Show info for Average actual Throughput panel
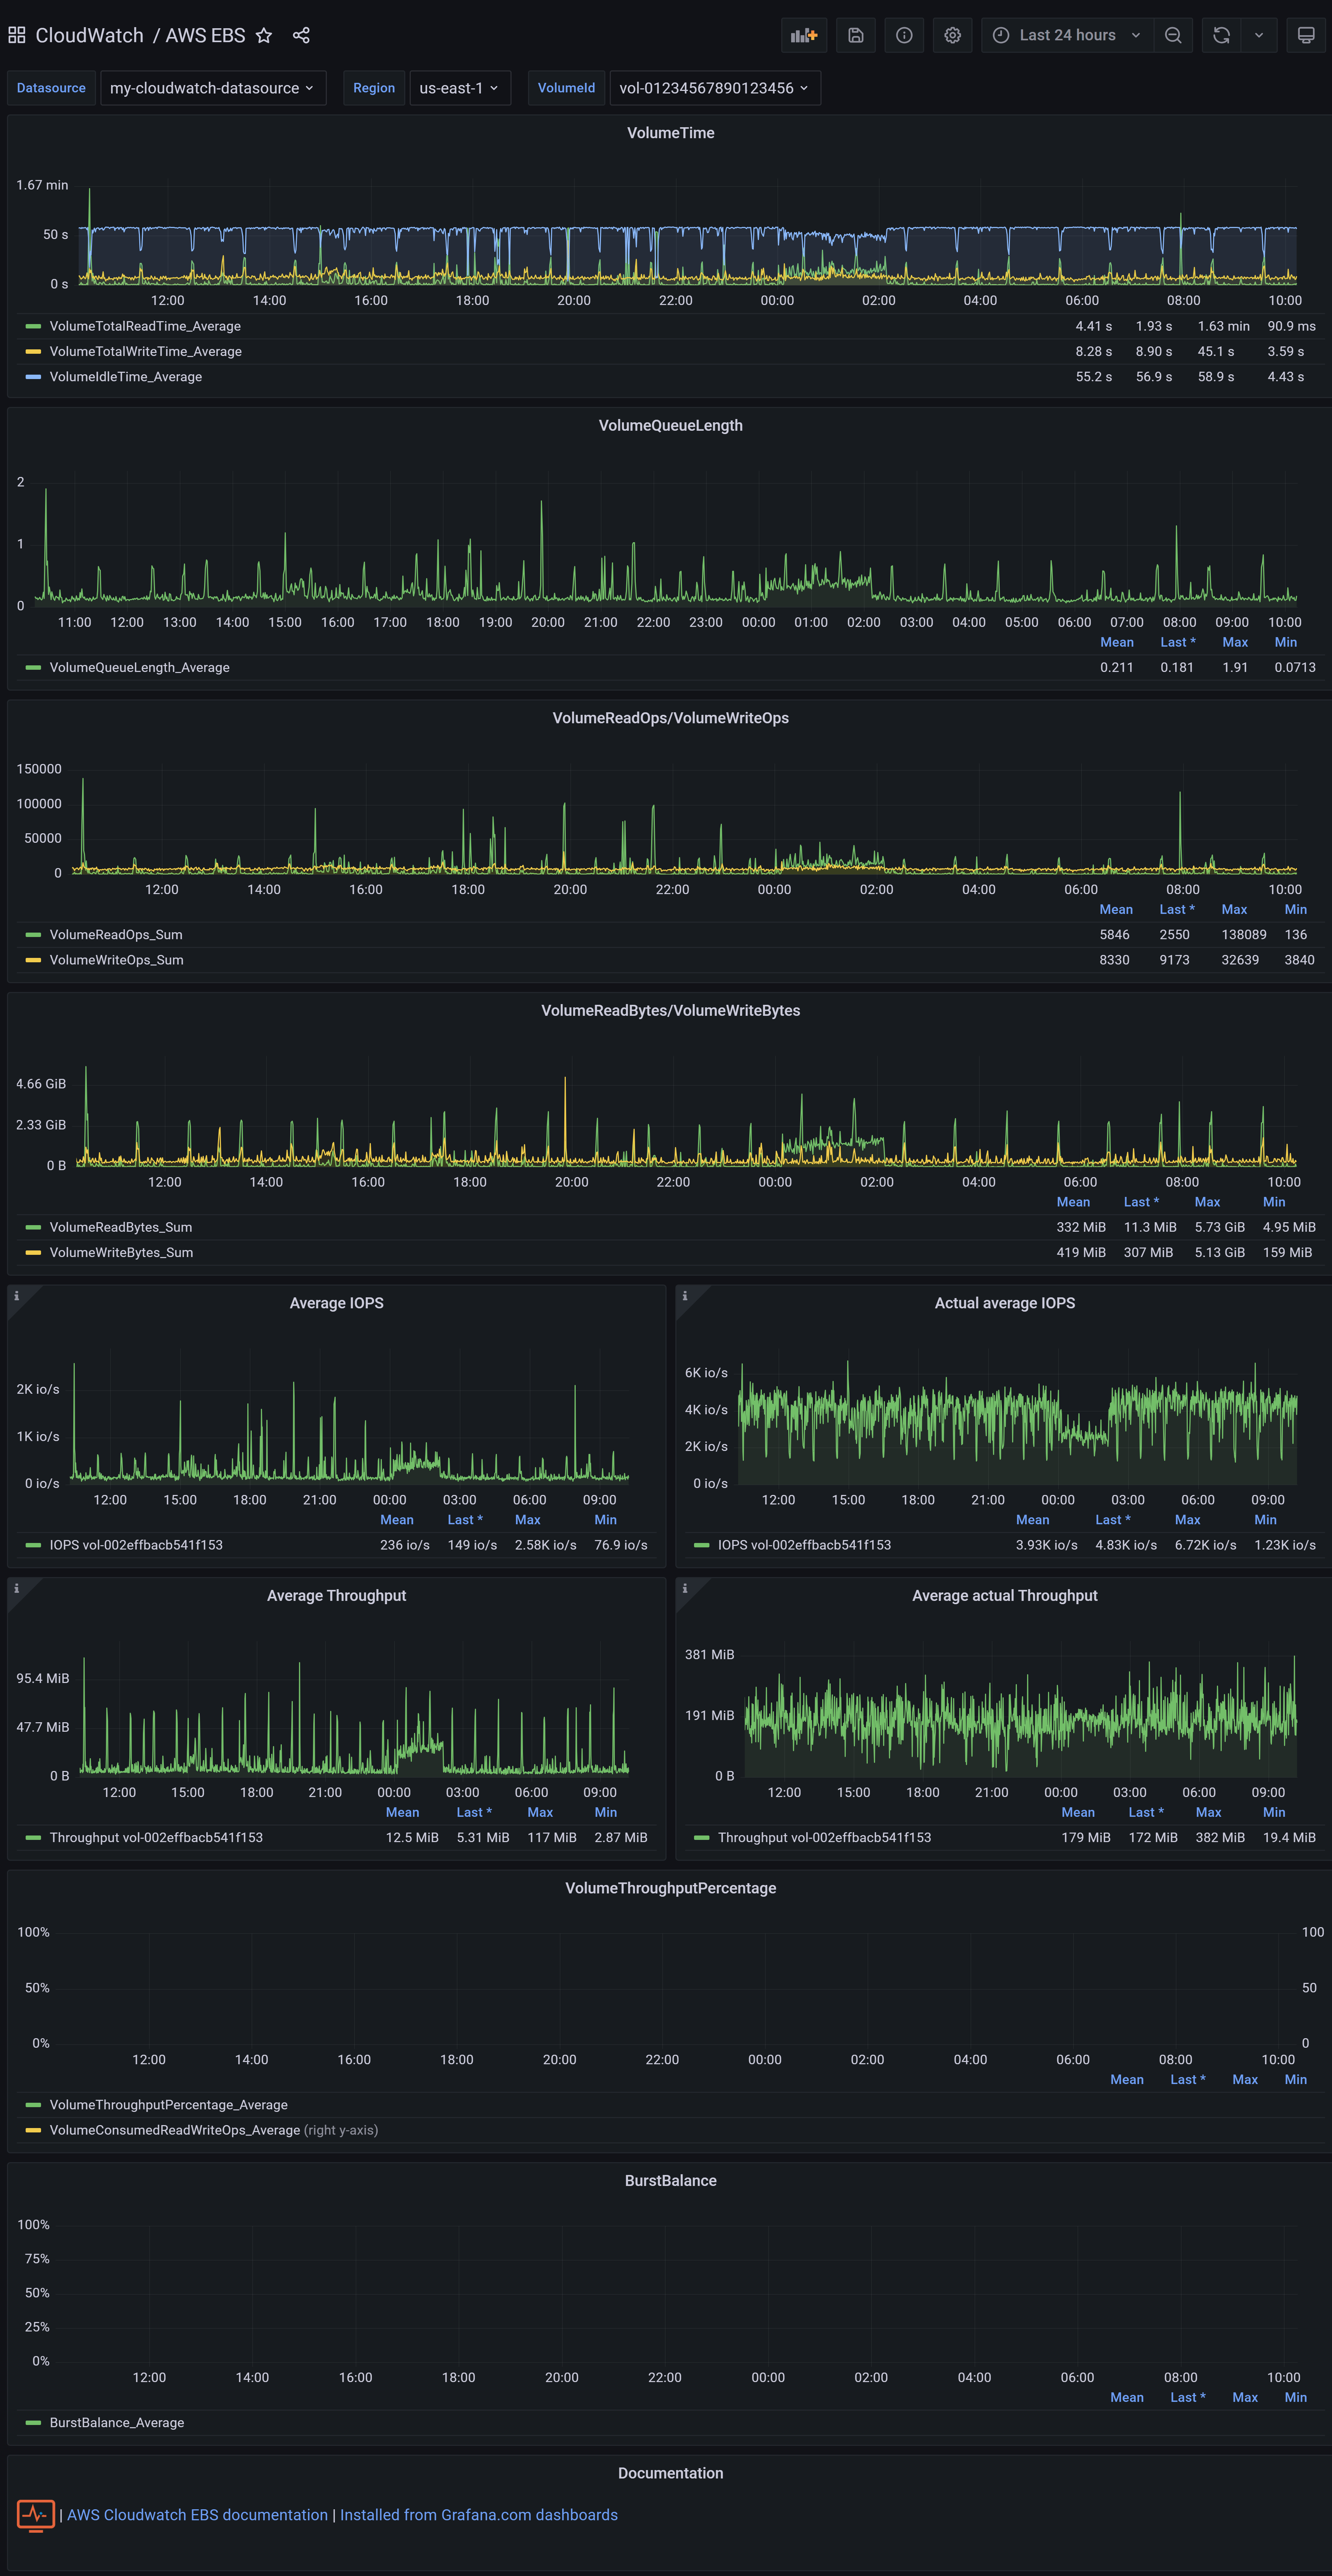The width and height of the screenshot is (1332, 2576). (x=685, y=1588)
